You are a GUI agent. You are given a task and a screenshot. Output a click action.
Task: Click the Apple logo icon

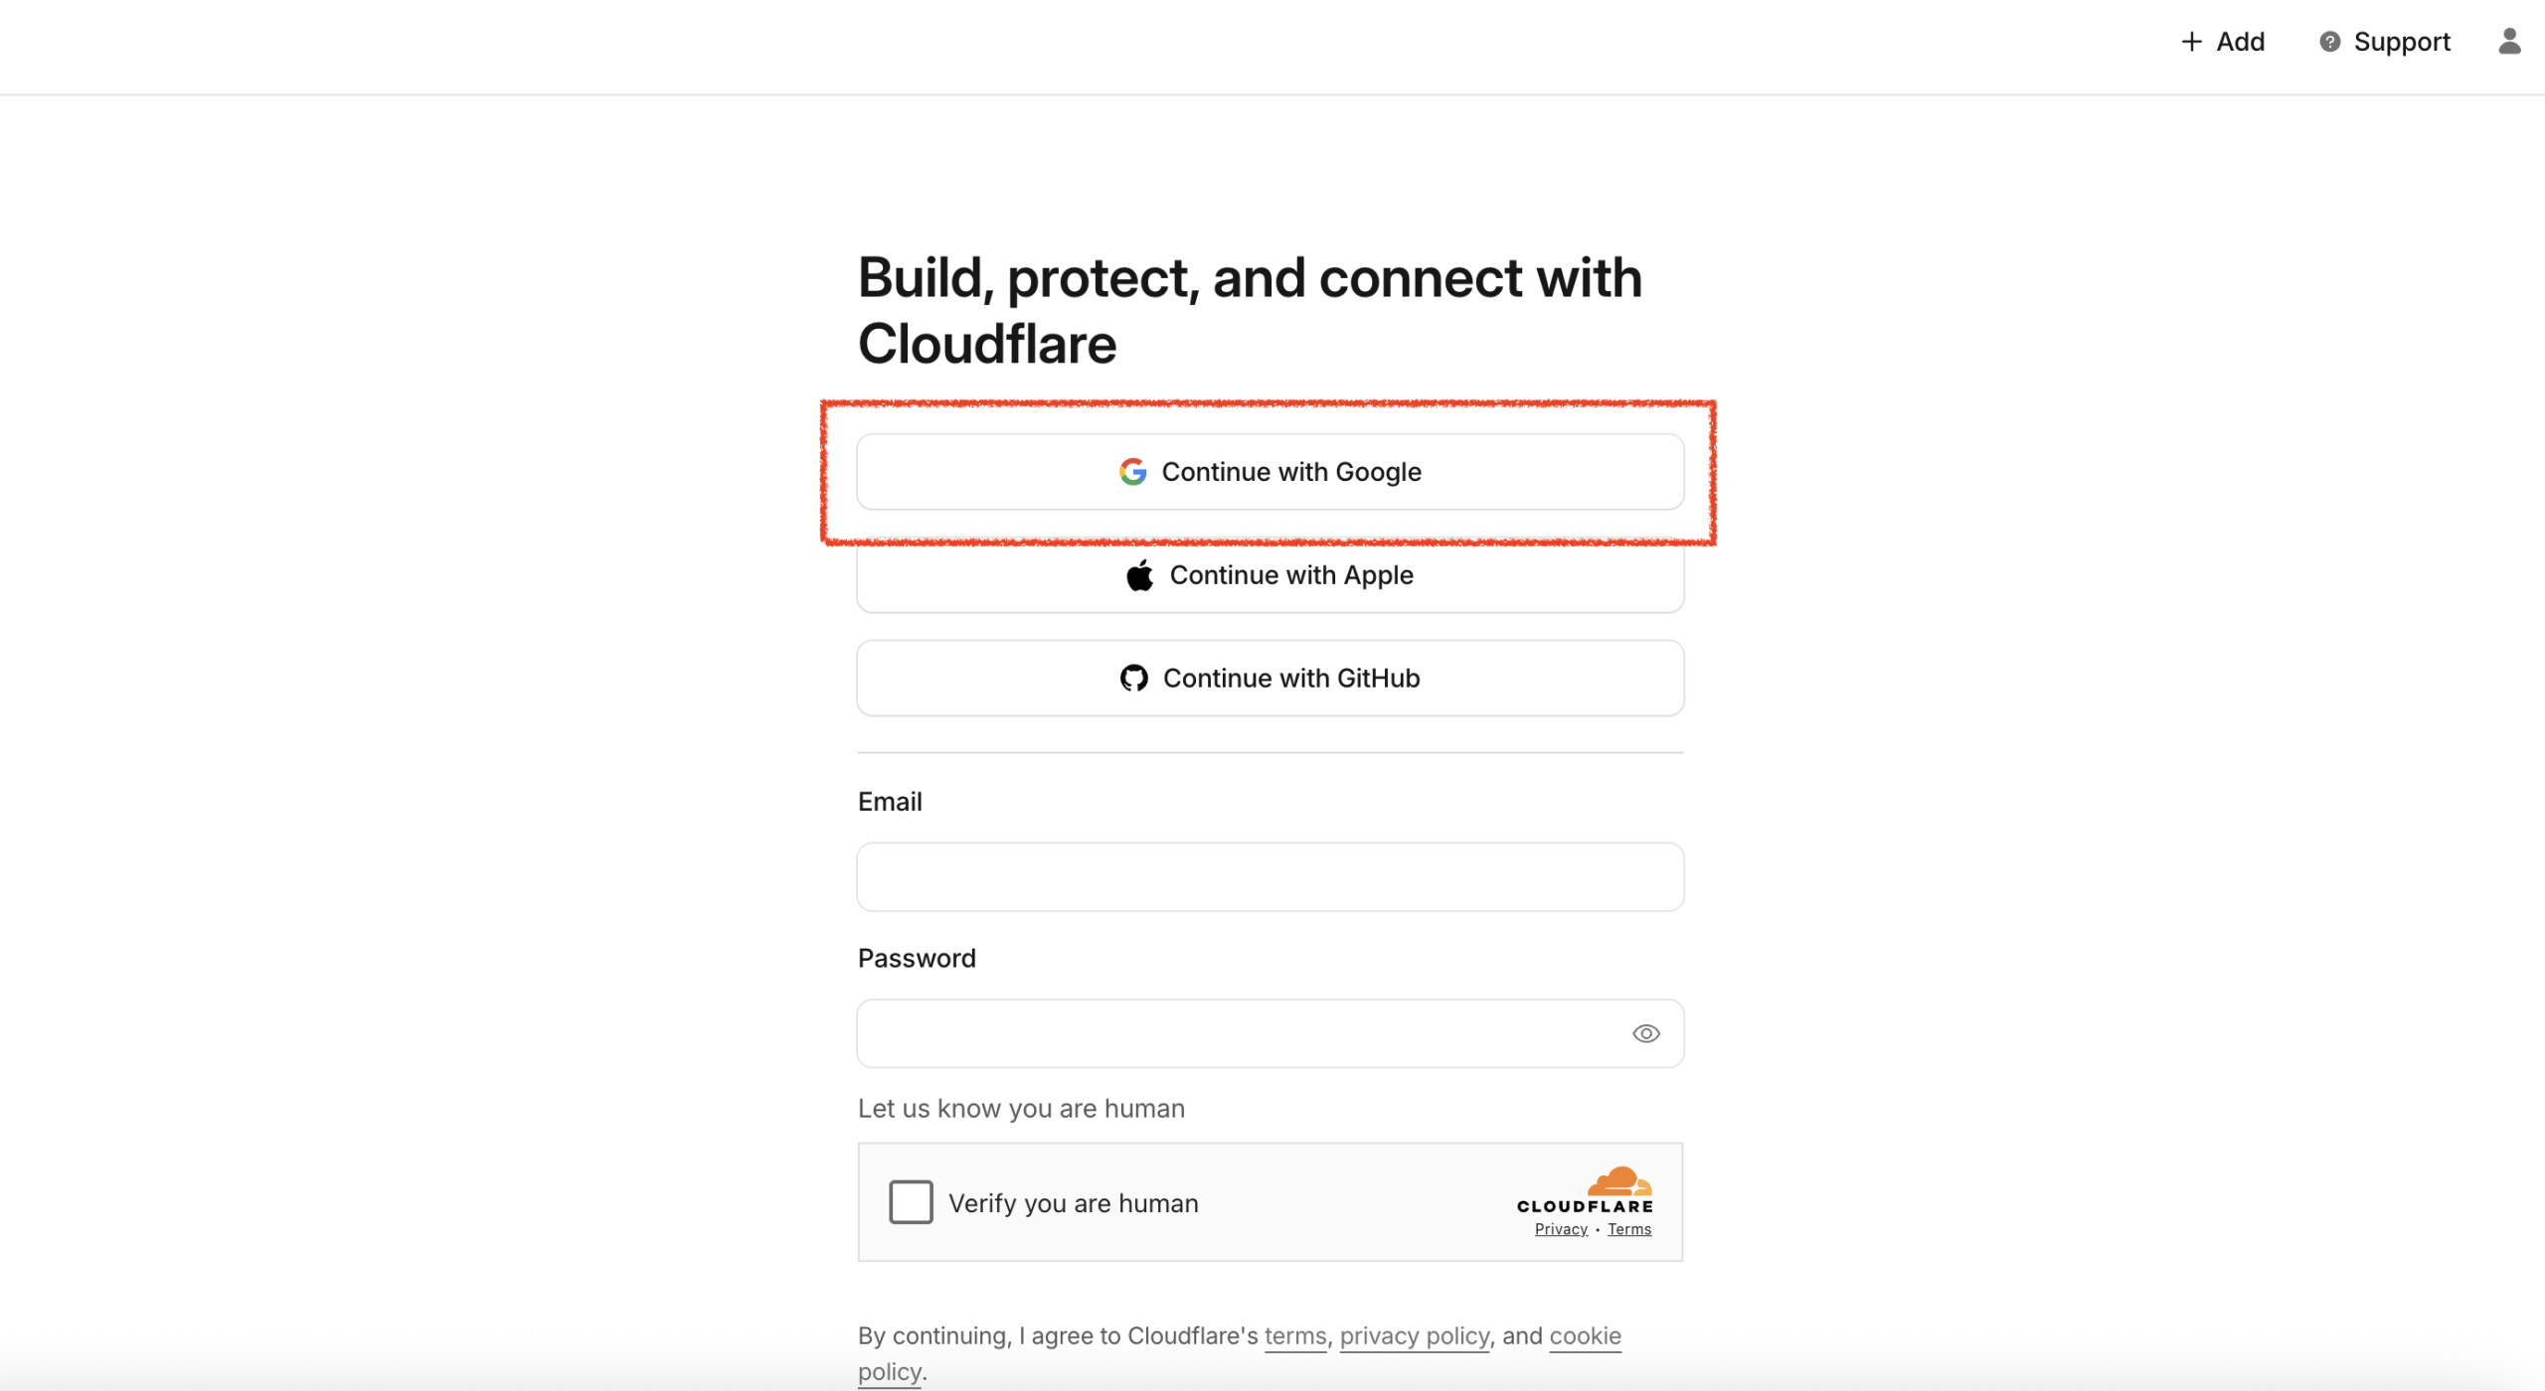pyautogui.click(x=1139, y=575)
